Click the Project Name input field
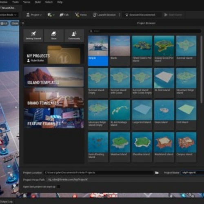Image resolution: width=204 pixels, height=204 pixels. (193, 173)
